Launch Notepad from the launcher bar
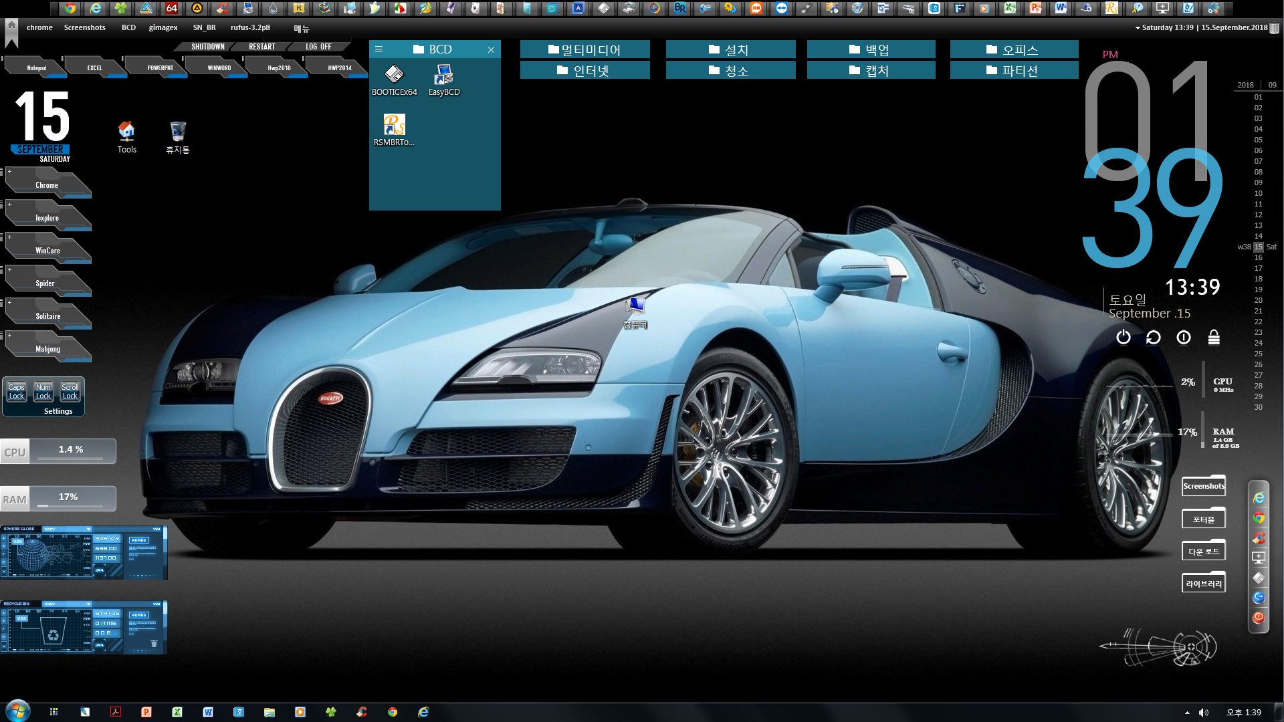Image resolution: width=1284 pixels, height=722 pixels. pyautogui.click(x=36, y=68)
